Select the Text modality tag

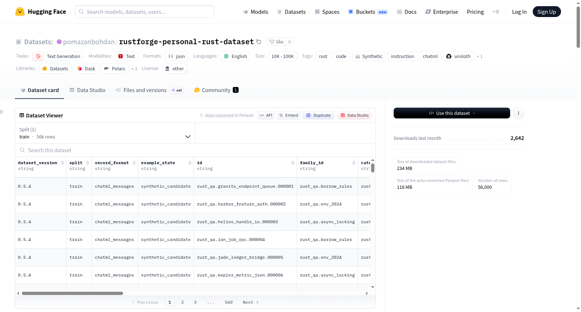[x=126, y=56]
